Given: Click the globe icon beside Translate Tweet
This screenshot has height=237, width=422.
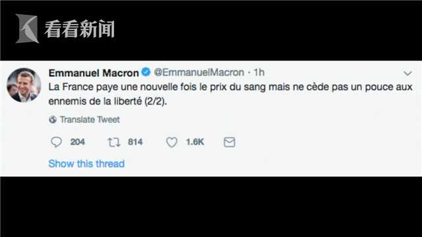Looking at the screenshot, I should [x=53, y=120].
